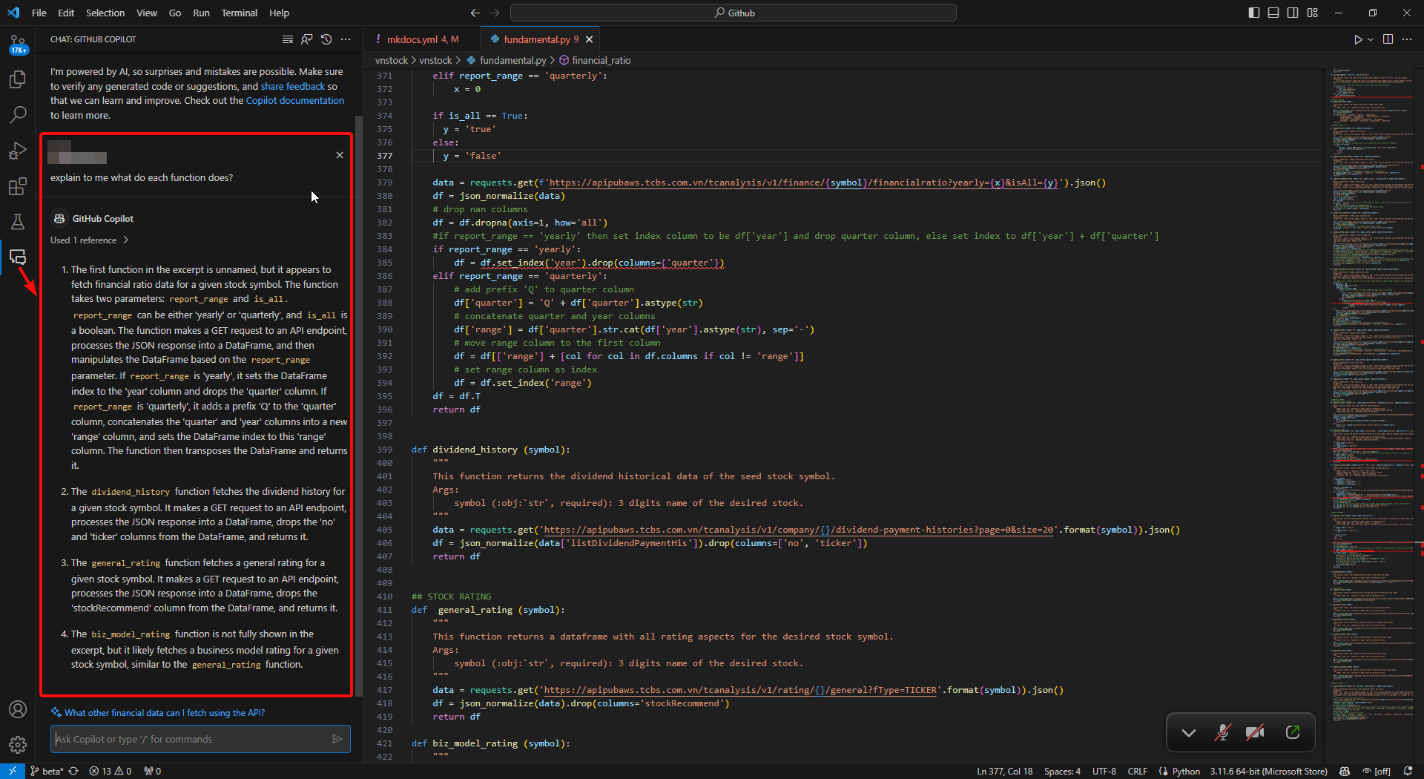The height and width of the screenshot is (779, 1424).
Task: Go forward with navigation arrow in title bar
Action: [495, 13]
